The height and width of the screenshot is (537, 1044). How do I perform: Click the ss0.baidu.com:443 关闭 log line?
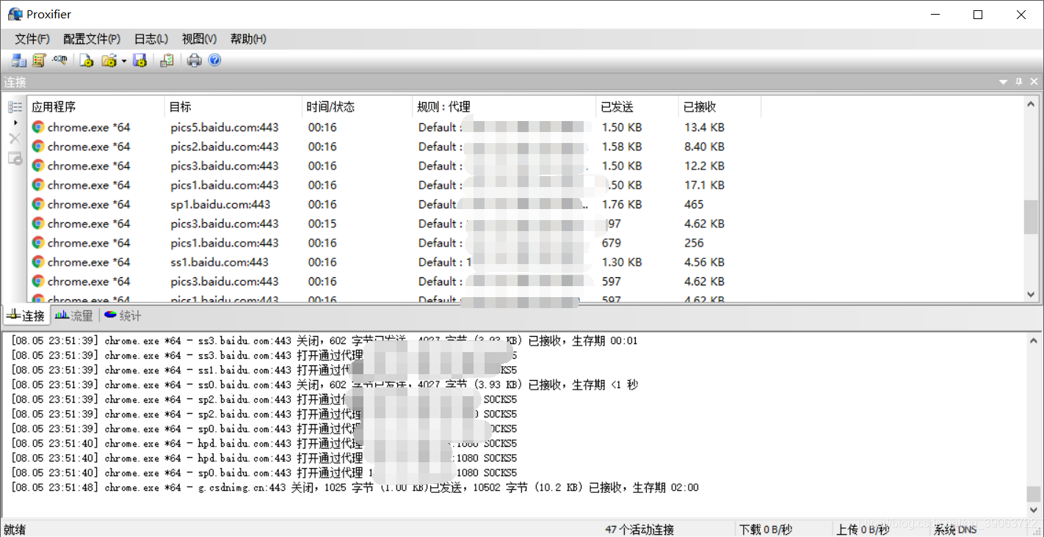(x=325, y=384)
